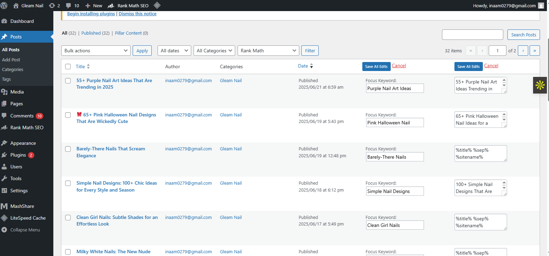Open the Bulk actions dropdown
Screen dimensions: 549x256
(x=96, y=51)
